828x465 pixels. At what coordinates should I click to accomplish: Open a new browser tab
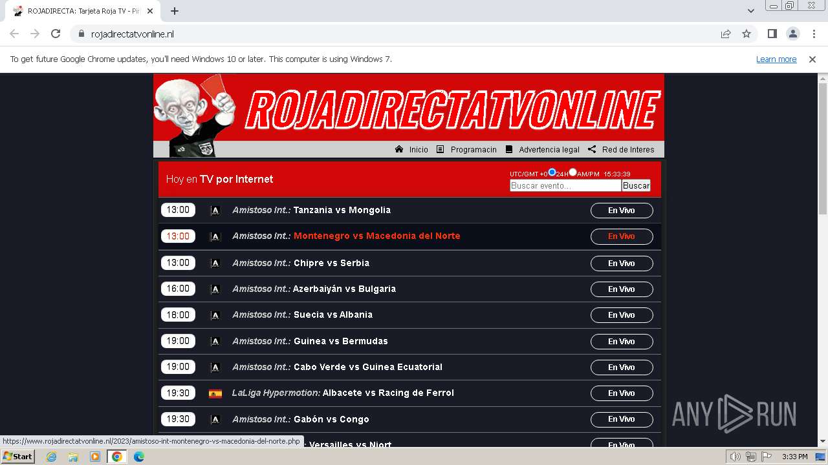pos(175,11)
